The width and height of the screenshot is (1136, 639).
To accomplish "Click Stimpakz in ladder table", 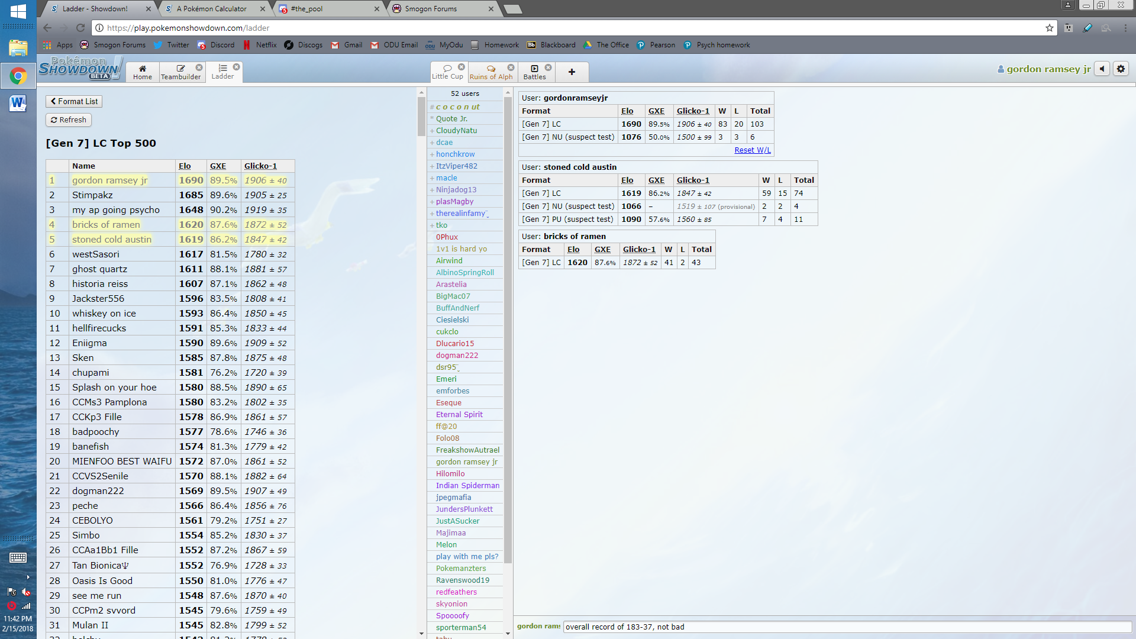I will coord(92,195).
